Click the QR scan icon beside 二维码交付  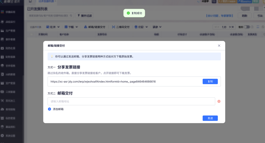pyautogui.click(x=114, y=27)
